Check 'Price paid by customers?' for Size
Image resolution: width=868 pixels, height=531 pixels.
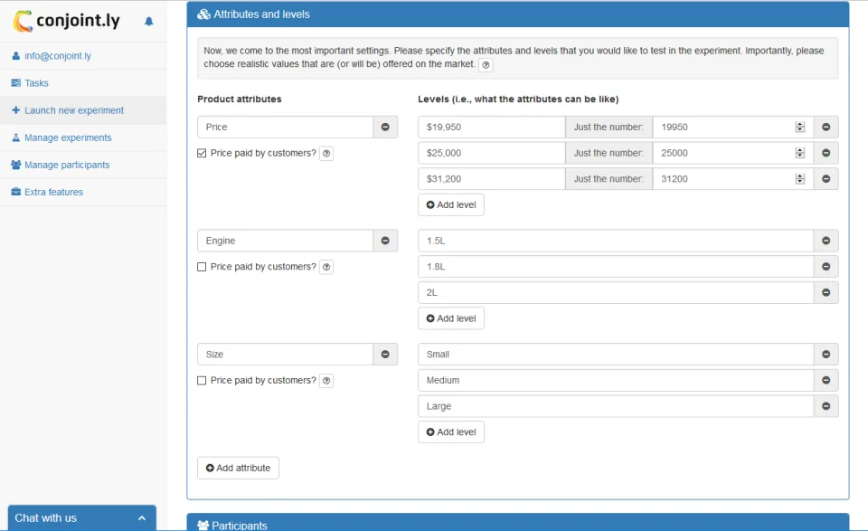point(202,381)
